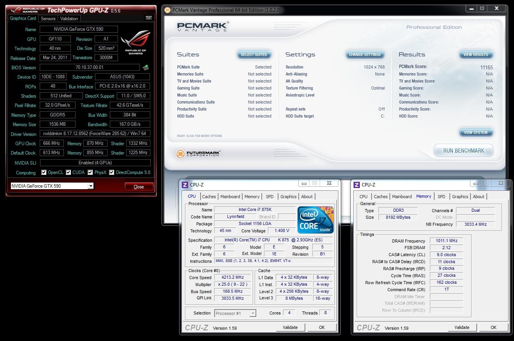514x341 pixels.
Task: Click the GPU Name field showing GTX 590
Action: pyautogui.click(x=79, y=29)
